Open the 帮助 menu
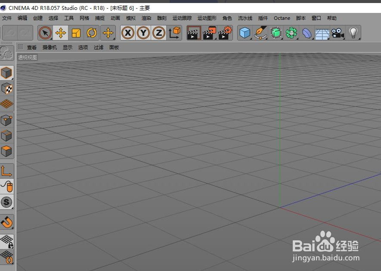 click(x=332, y=18)
